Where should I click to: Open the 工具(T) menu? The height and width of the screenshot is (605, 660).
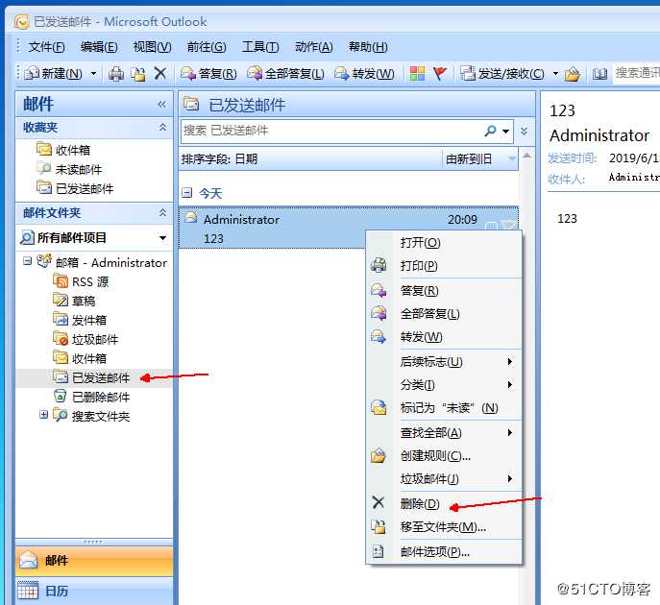[x=260, y=47]
